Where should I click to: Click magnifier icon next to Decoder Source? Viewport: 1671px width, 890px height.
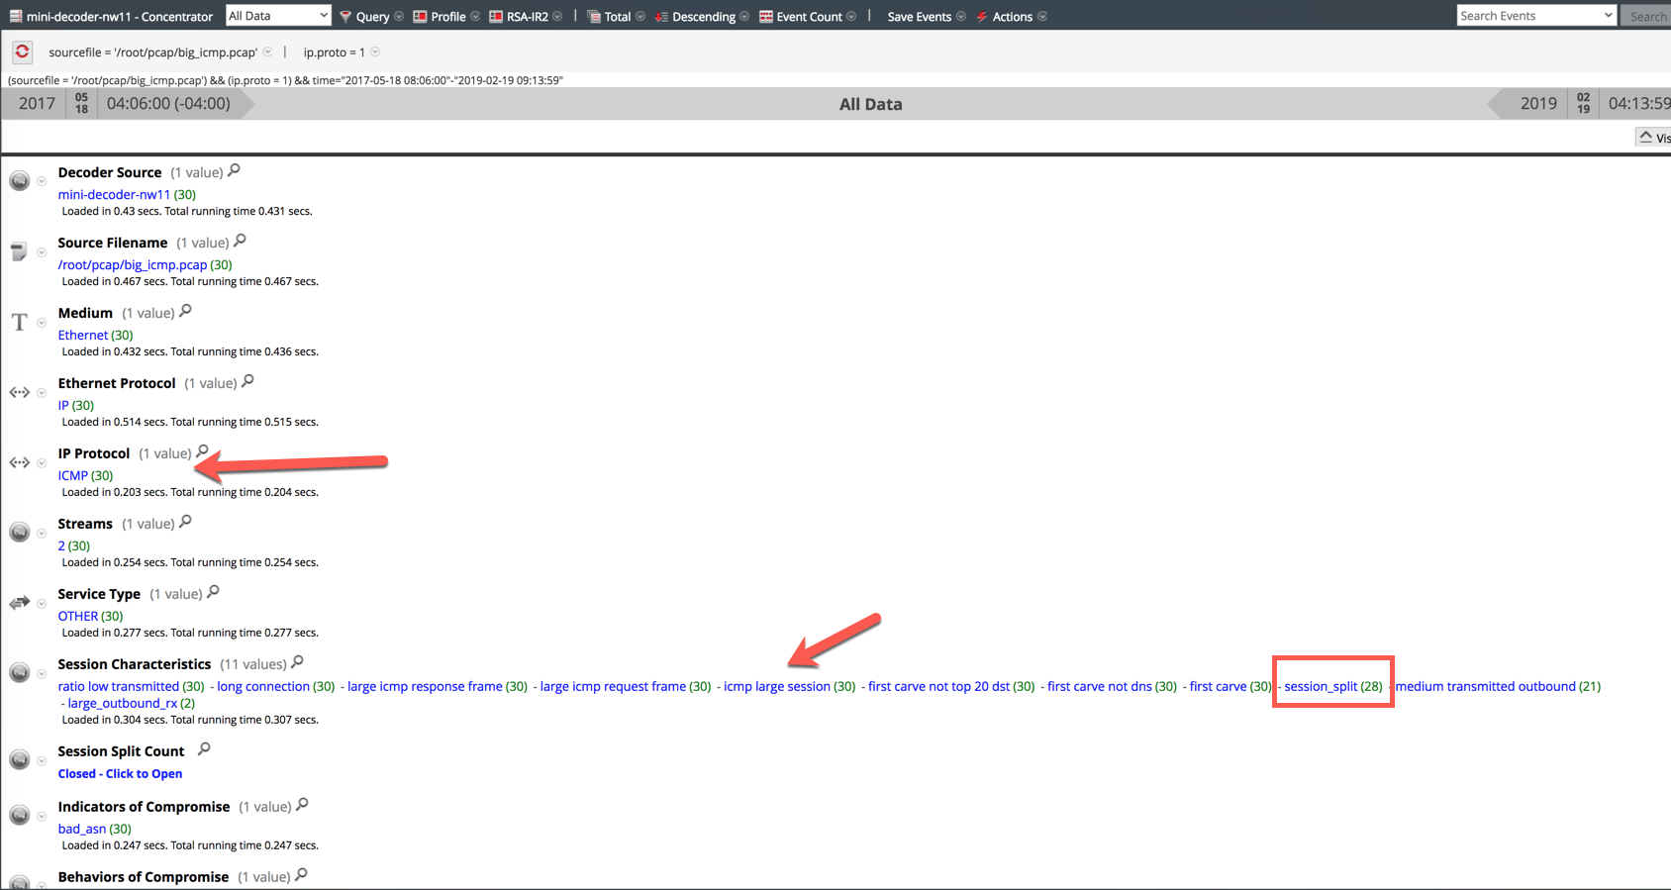234,170
